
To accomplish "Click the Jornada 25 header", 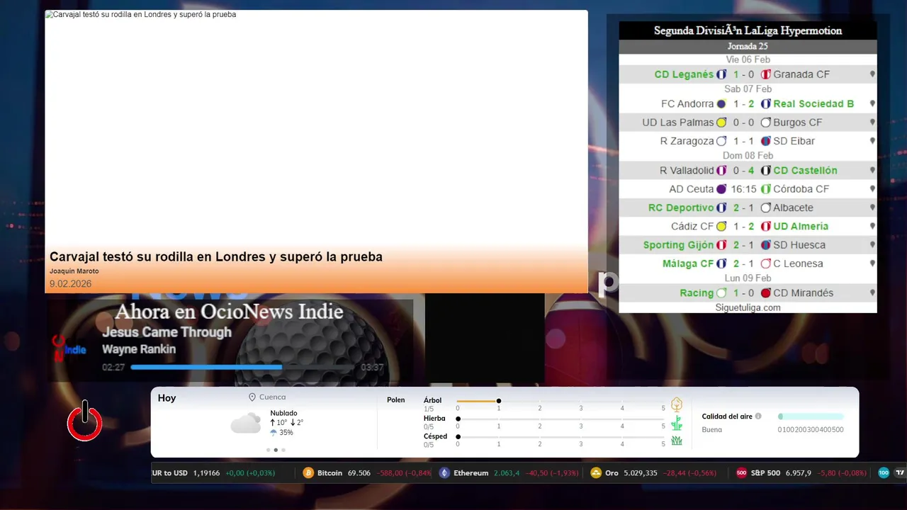I will 748,47.
